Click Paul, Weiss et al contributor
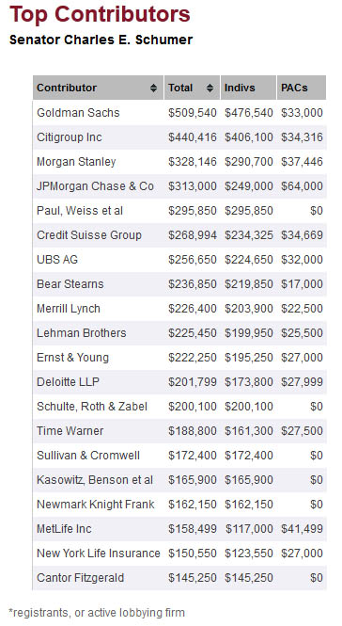 tap(80, 211)
